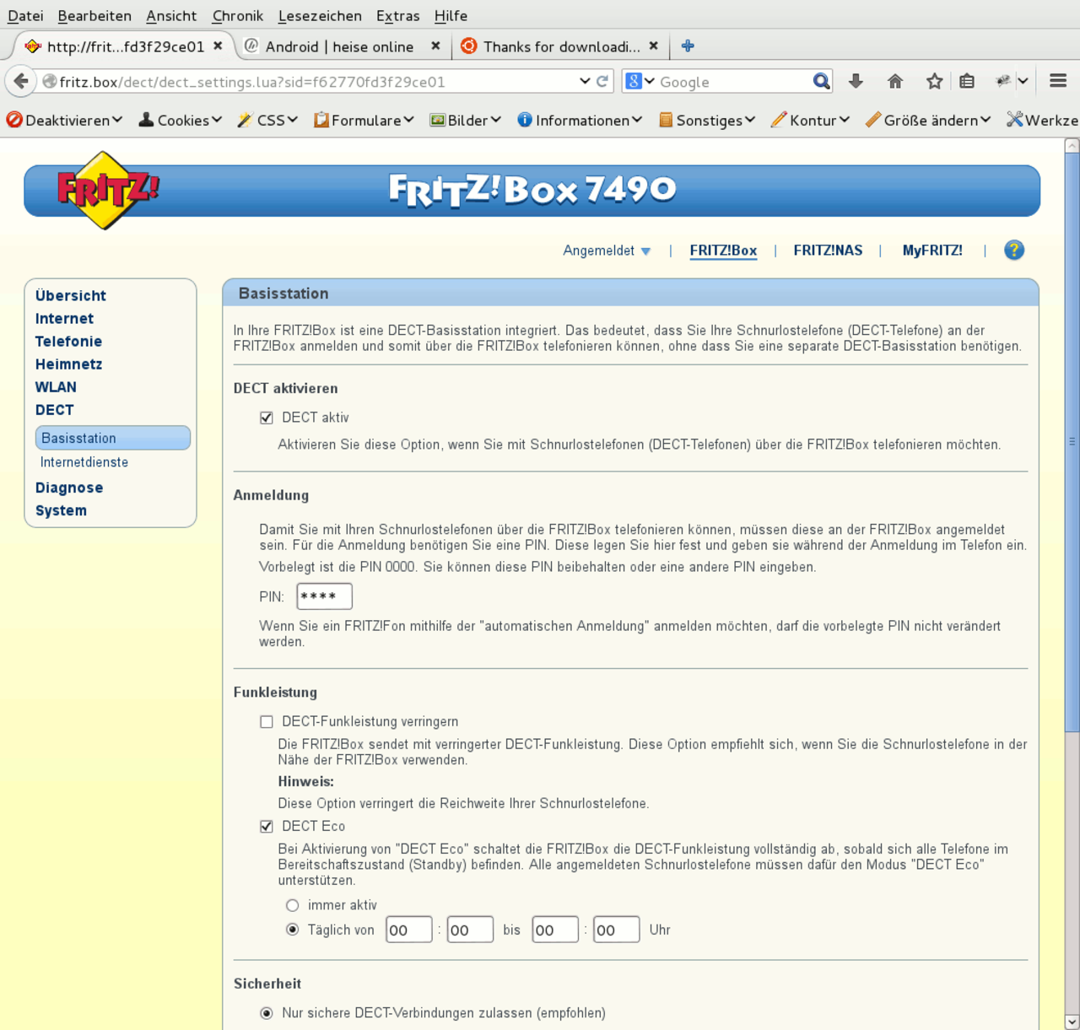Open the Extras menu
The height and width of the screenshot is (1030, 1080).
tap(398, 15)
